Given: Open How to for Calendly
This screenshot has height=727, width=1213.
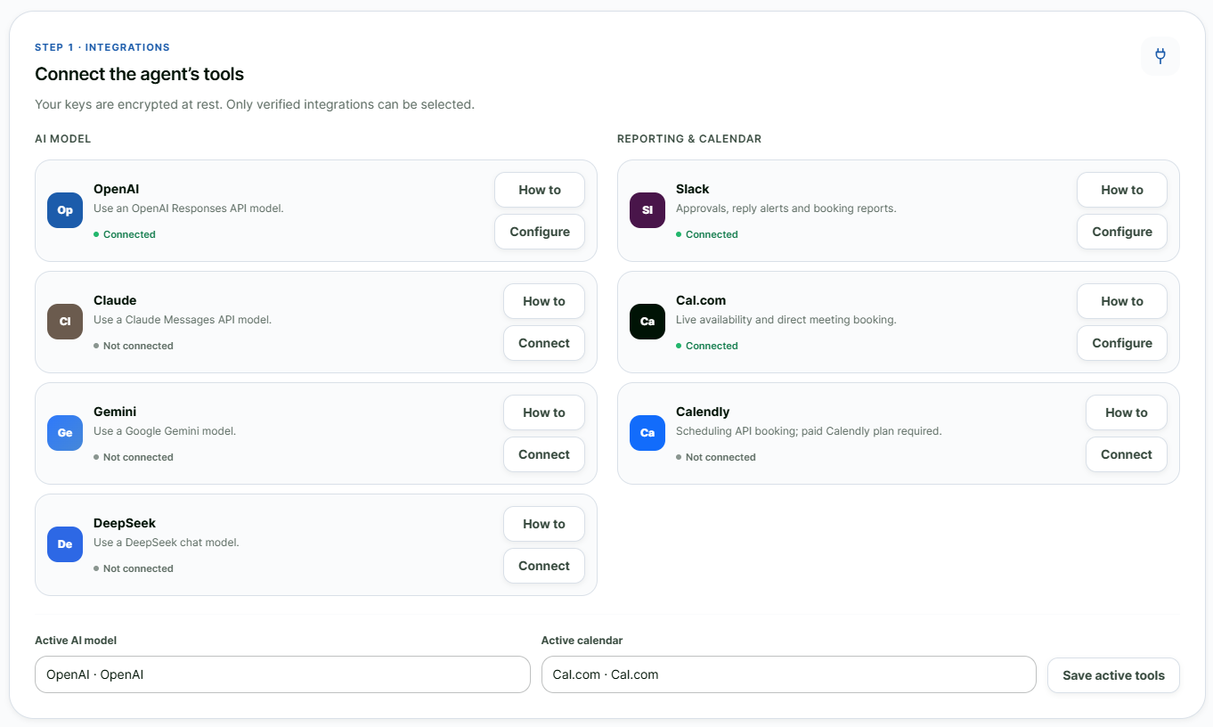Looking at the screenshot, I should click(1127, 413).
